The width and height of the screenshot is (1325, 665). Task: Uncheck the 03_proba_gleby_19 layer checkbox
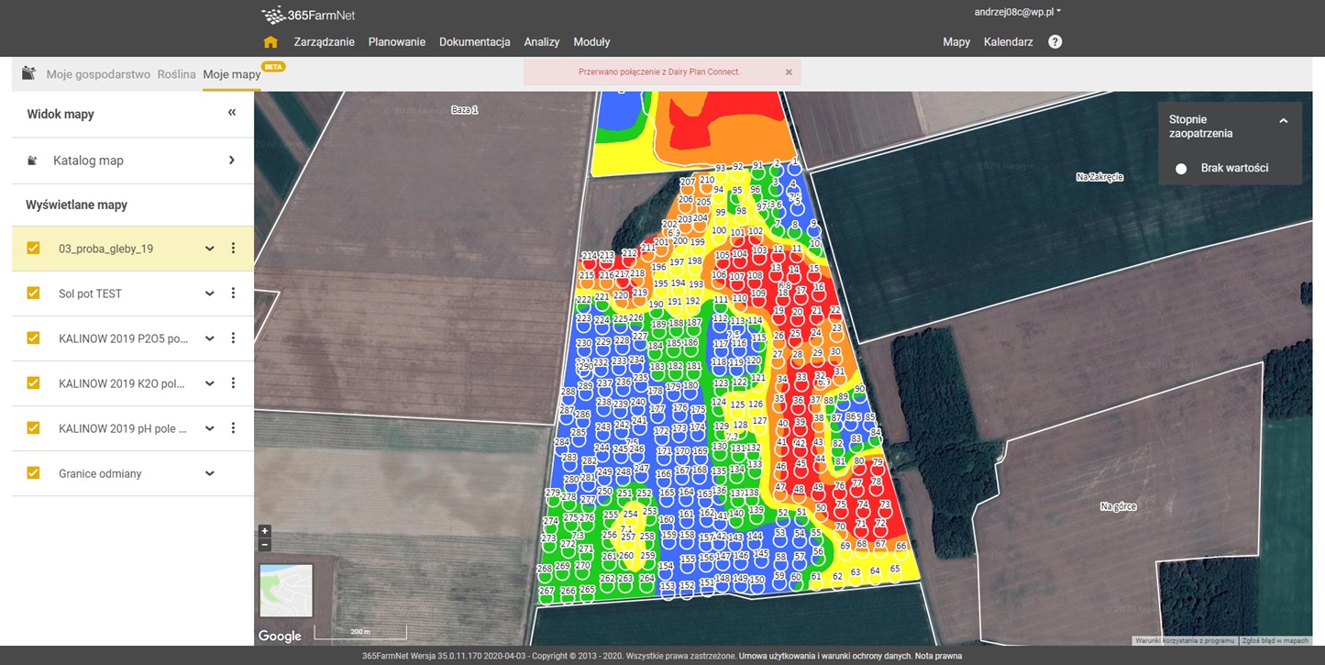point(34,249)
